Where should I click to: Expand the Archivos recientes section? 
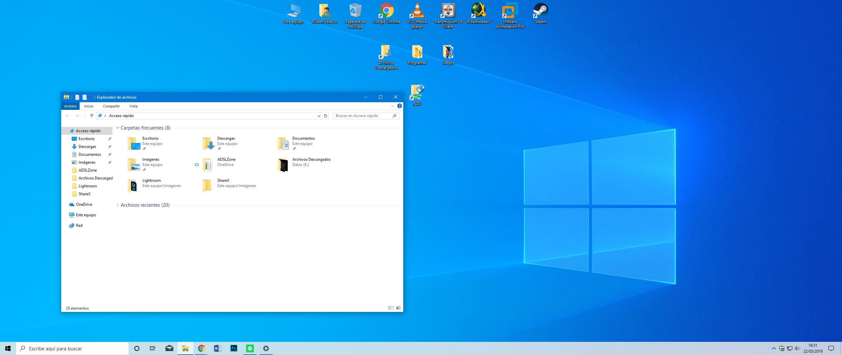pos(117,205)
